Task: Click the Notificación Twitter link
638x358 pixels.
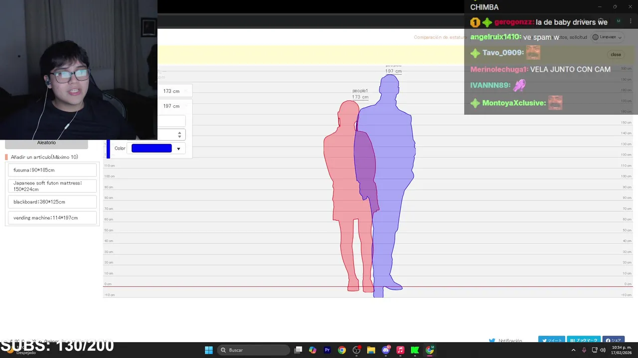Action: point(505,341)
